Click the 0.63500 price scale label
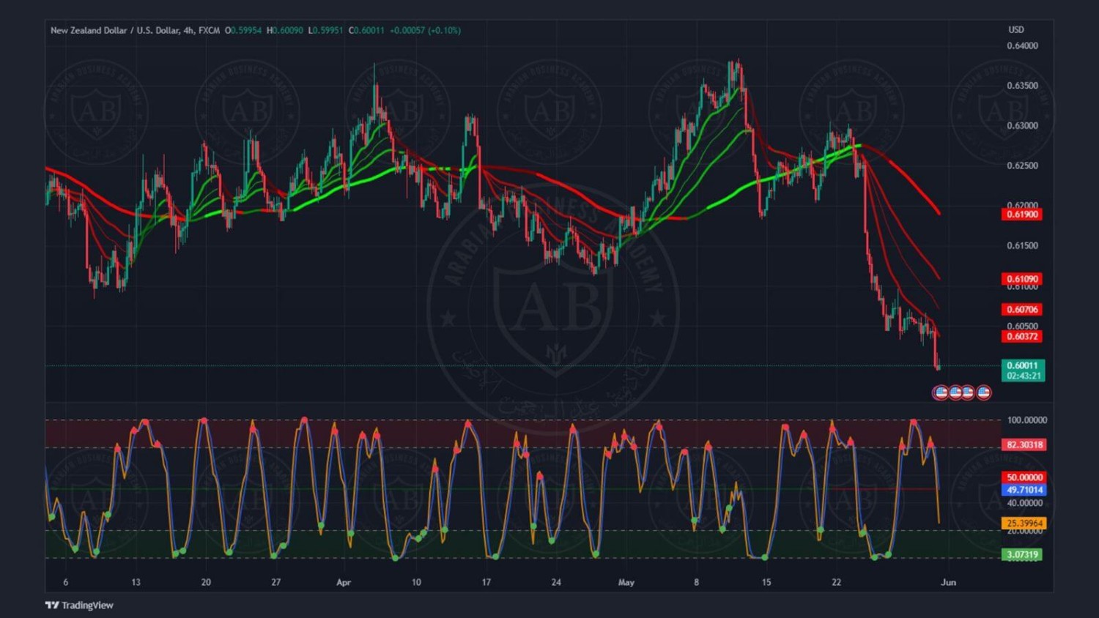The image size is (1099, 618). pos(1022,86)
